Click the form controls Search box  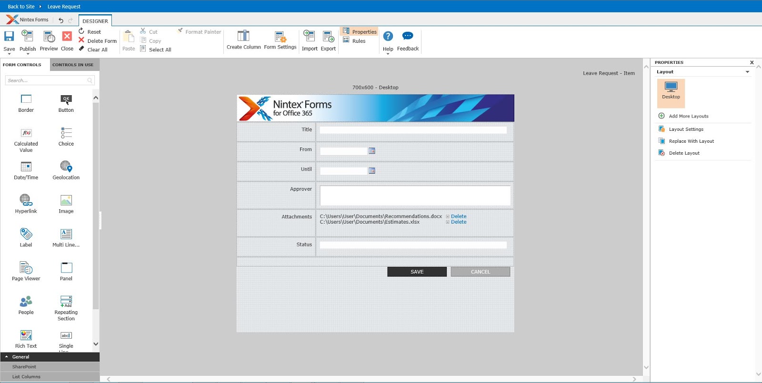click(50, 80)
